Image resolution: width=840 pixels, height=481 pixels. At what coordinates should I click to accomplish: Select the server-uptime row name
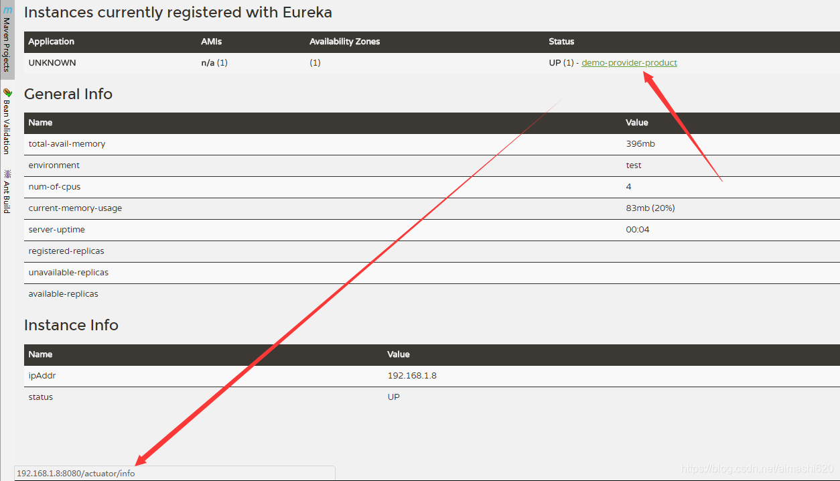point(57,229)
